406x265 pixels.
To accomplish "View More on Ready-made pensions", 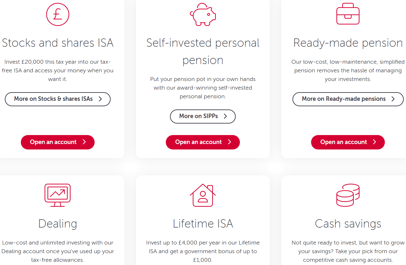I will [x=348, y=99].
